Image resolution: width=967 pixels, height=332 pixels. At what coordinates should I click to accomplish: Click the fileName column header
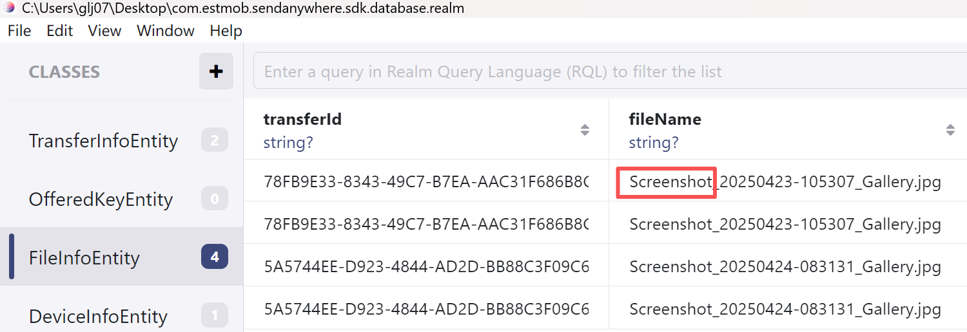665,120
